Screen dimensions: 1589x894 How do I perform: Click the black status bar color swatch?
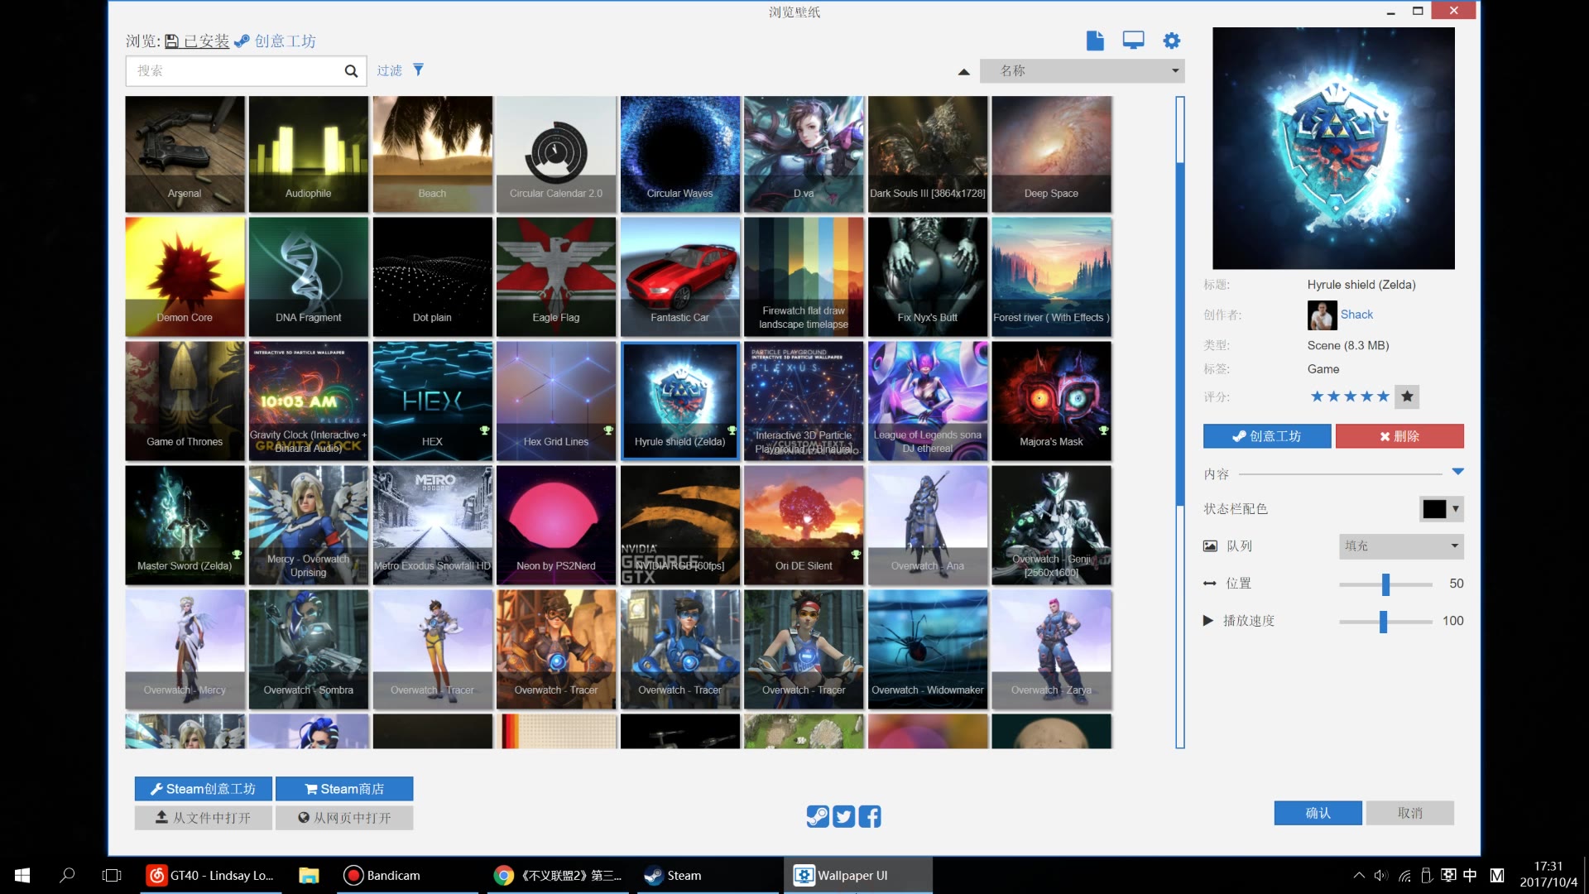tap(1434, 509)
